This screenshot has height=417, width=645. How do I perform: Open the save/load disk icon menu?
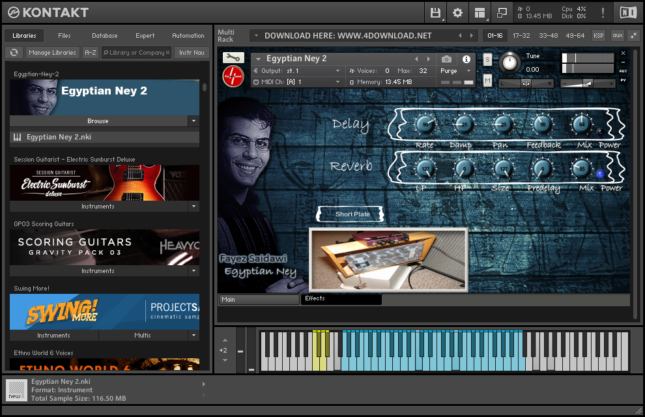(x=435, y=13)
